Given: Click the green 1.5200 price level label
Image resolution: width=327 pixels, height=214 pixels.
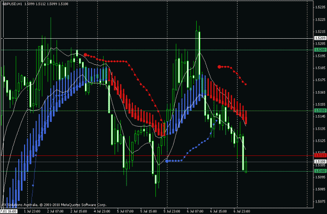Looking at the screenshot, I should click(x=320, y=50).
